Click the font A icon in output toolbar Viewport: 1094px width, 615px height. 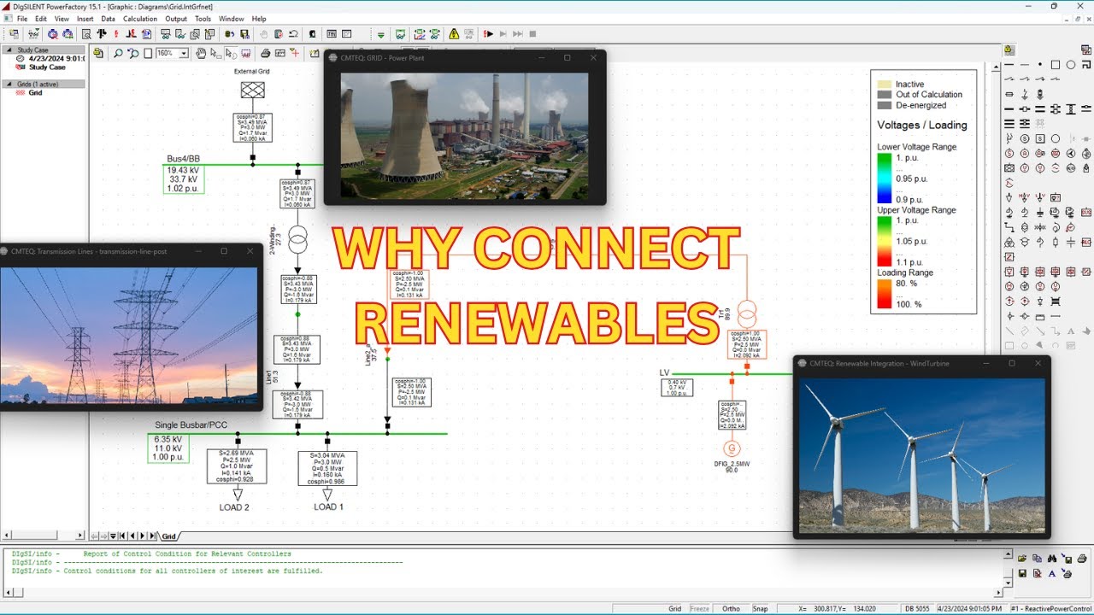click(1052, 573)
